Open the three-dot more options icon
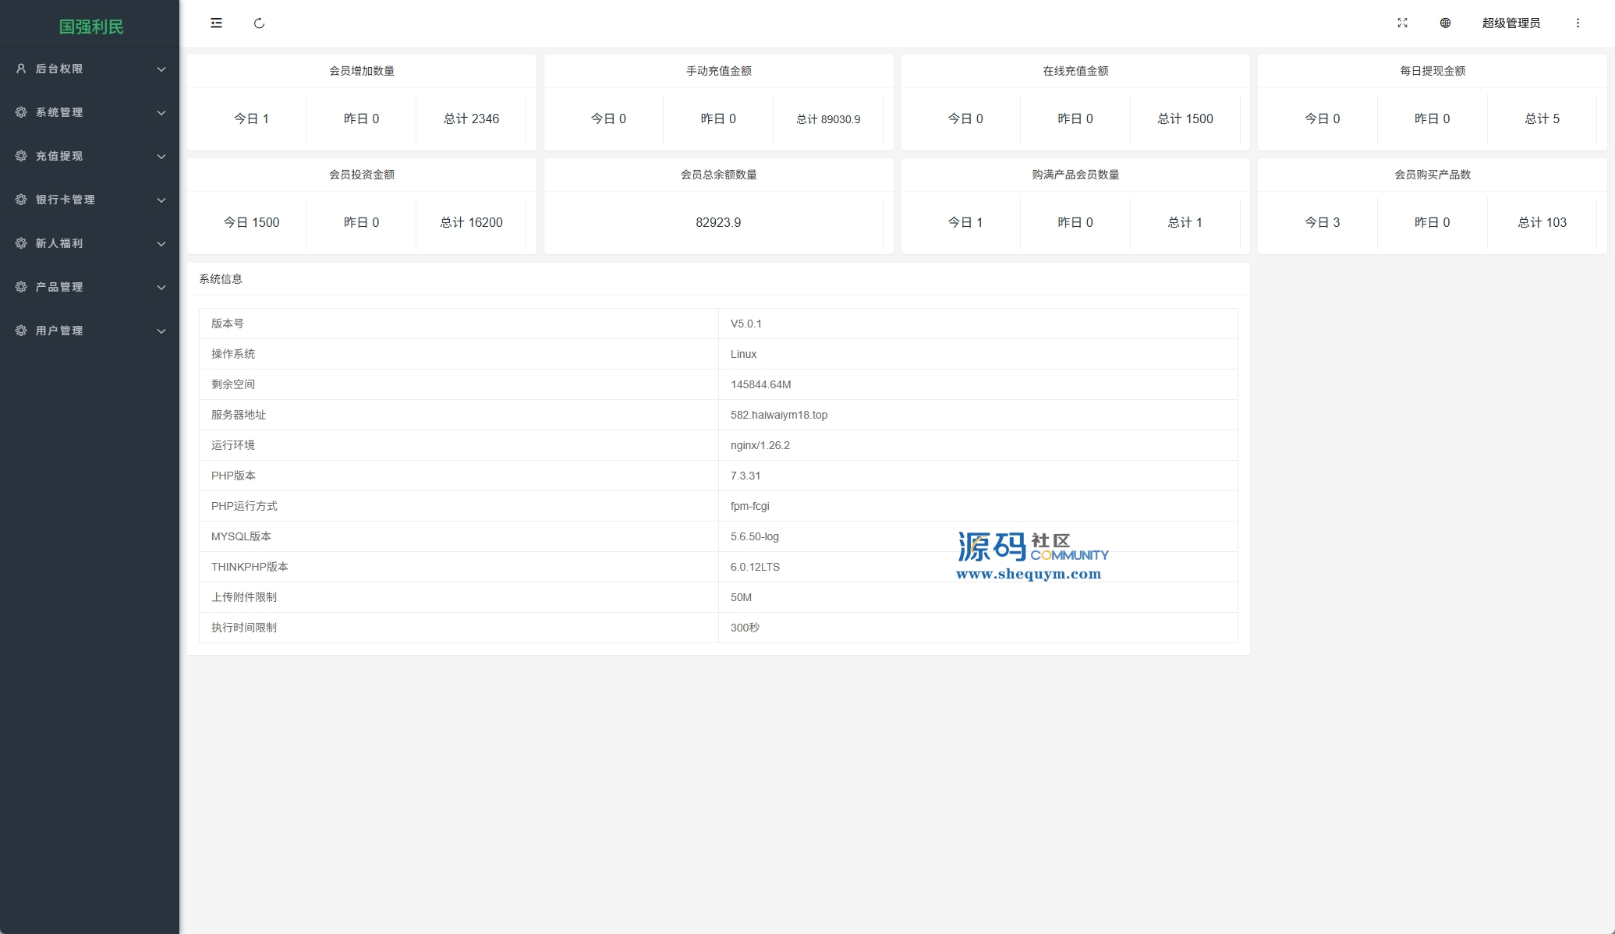The width and height of the screenshot is (1615, 934). tap(1578, 23)
